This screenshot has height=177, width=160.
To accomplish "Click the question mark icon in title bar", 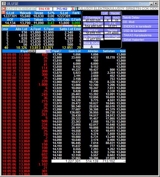I will pyautogui.click(x=4, y=4).
